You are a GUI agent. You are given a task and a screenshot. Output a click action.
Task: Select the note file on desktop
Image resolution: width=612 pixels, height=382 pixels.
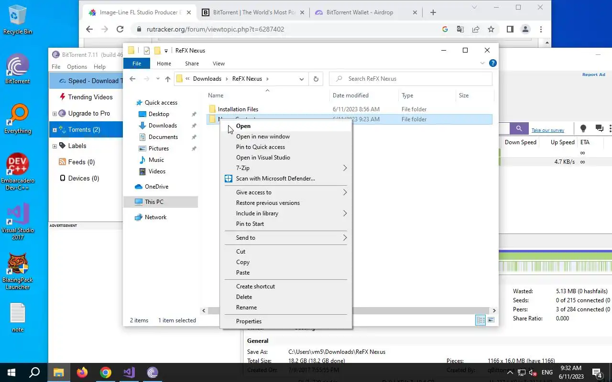coord(18,318)
